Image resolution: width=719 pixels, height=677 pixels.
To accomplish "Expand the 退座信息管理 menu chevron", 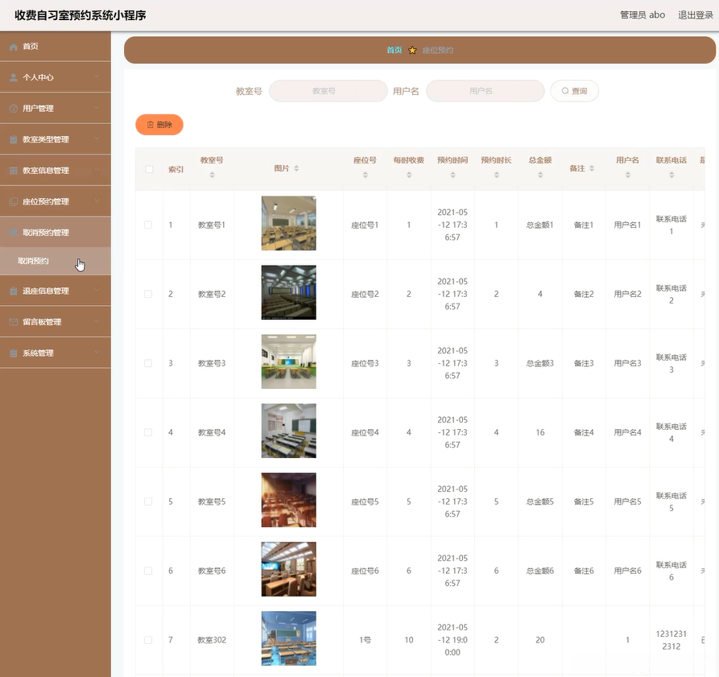I will [x=97, y=291].
